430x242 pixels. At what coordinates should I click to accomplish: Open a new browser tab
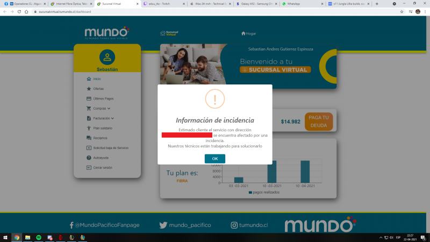click(377, 4)
